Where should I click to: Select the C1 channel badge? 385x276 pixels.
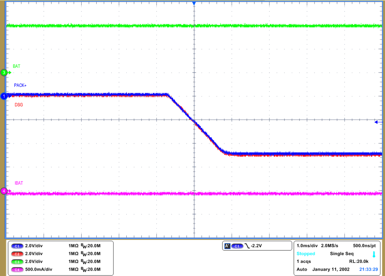click(17, 246)
